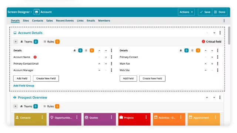Move Primary Contact Email field down
Image resolution: width=237 pixels, height=133 pixels.
(x=106, y=64)
